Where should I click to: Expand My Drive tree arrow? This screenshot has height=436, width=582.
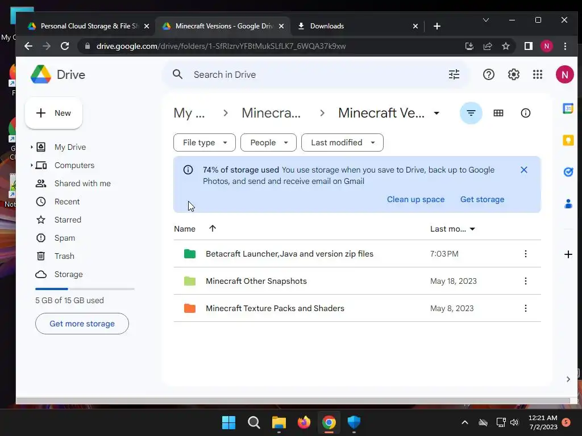pyautogui.click(x=32, y=147)
